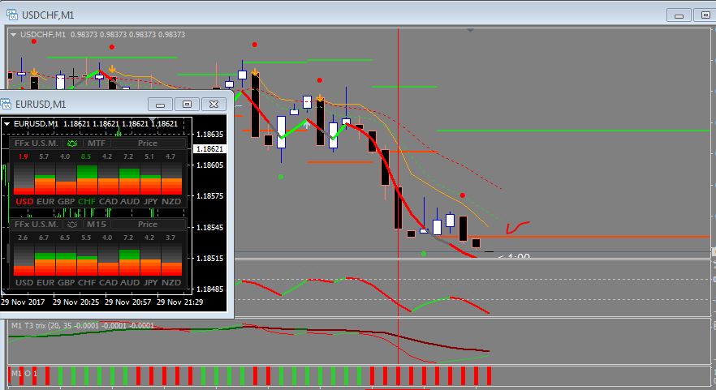Maximize the EURUSD,M1 chart window

(x=187, y=105)
